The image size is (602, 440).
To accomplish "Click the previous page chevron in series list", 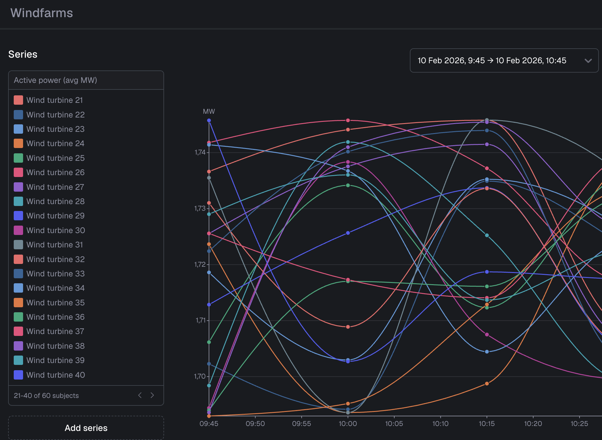I will [140, 395].
